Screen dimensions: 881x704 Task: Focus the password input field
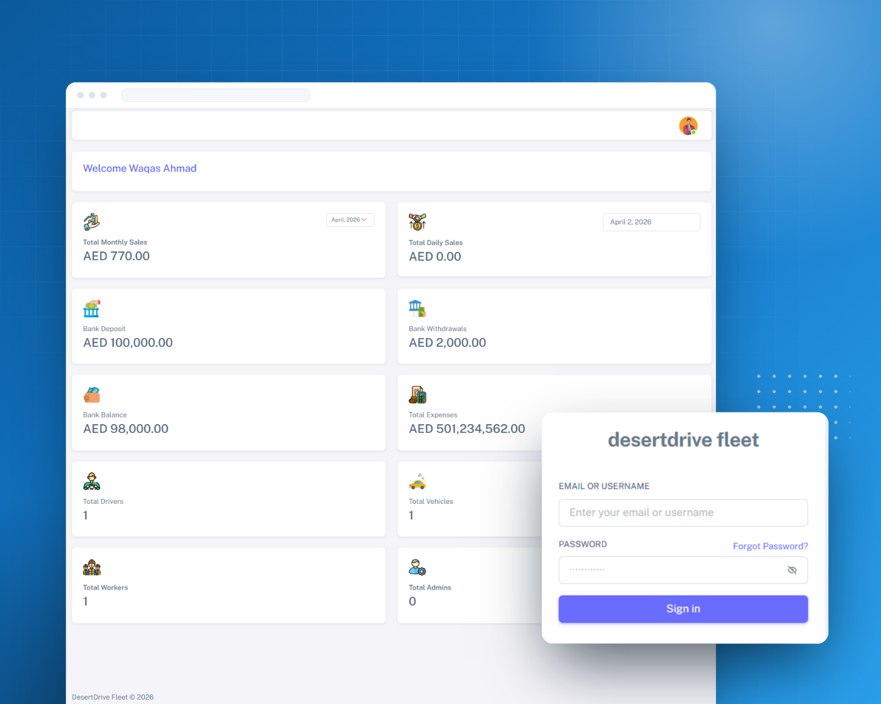click(683, 570)
